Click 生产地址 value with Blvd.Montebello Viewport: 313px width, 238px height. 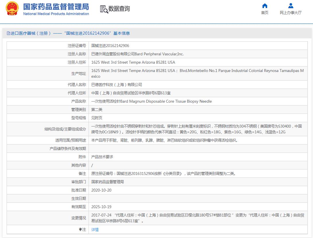click(197, 73)
